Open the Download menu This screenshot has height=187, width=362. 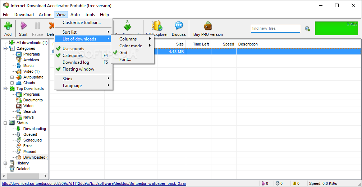coord(24,14)
